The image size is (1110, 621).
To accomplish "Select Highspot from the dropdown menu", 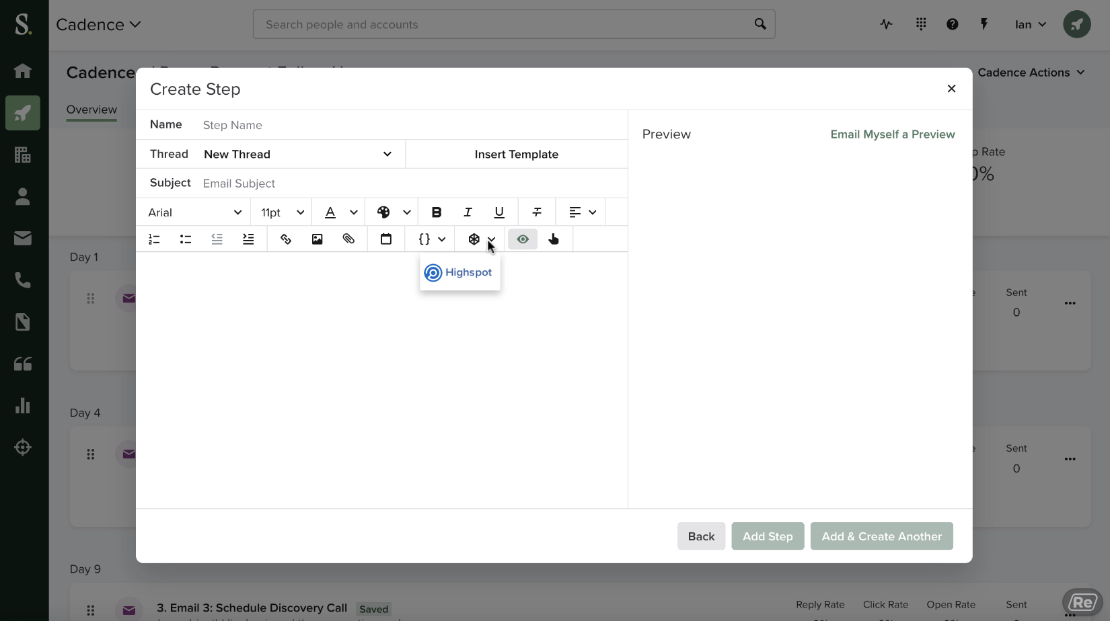I will pos(459,272).
